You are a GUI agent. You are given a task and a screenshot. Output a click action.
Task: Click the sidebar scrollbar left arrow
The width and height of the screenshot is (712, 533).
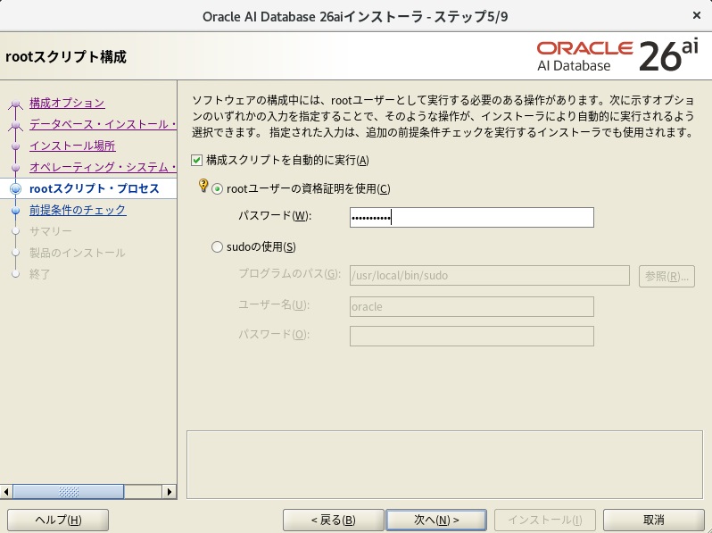pos(6,492)
